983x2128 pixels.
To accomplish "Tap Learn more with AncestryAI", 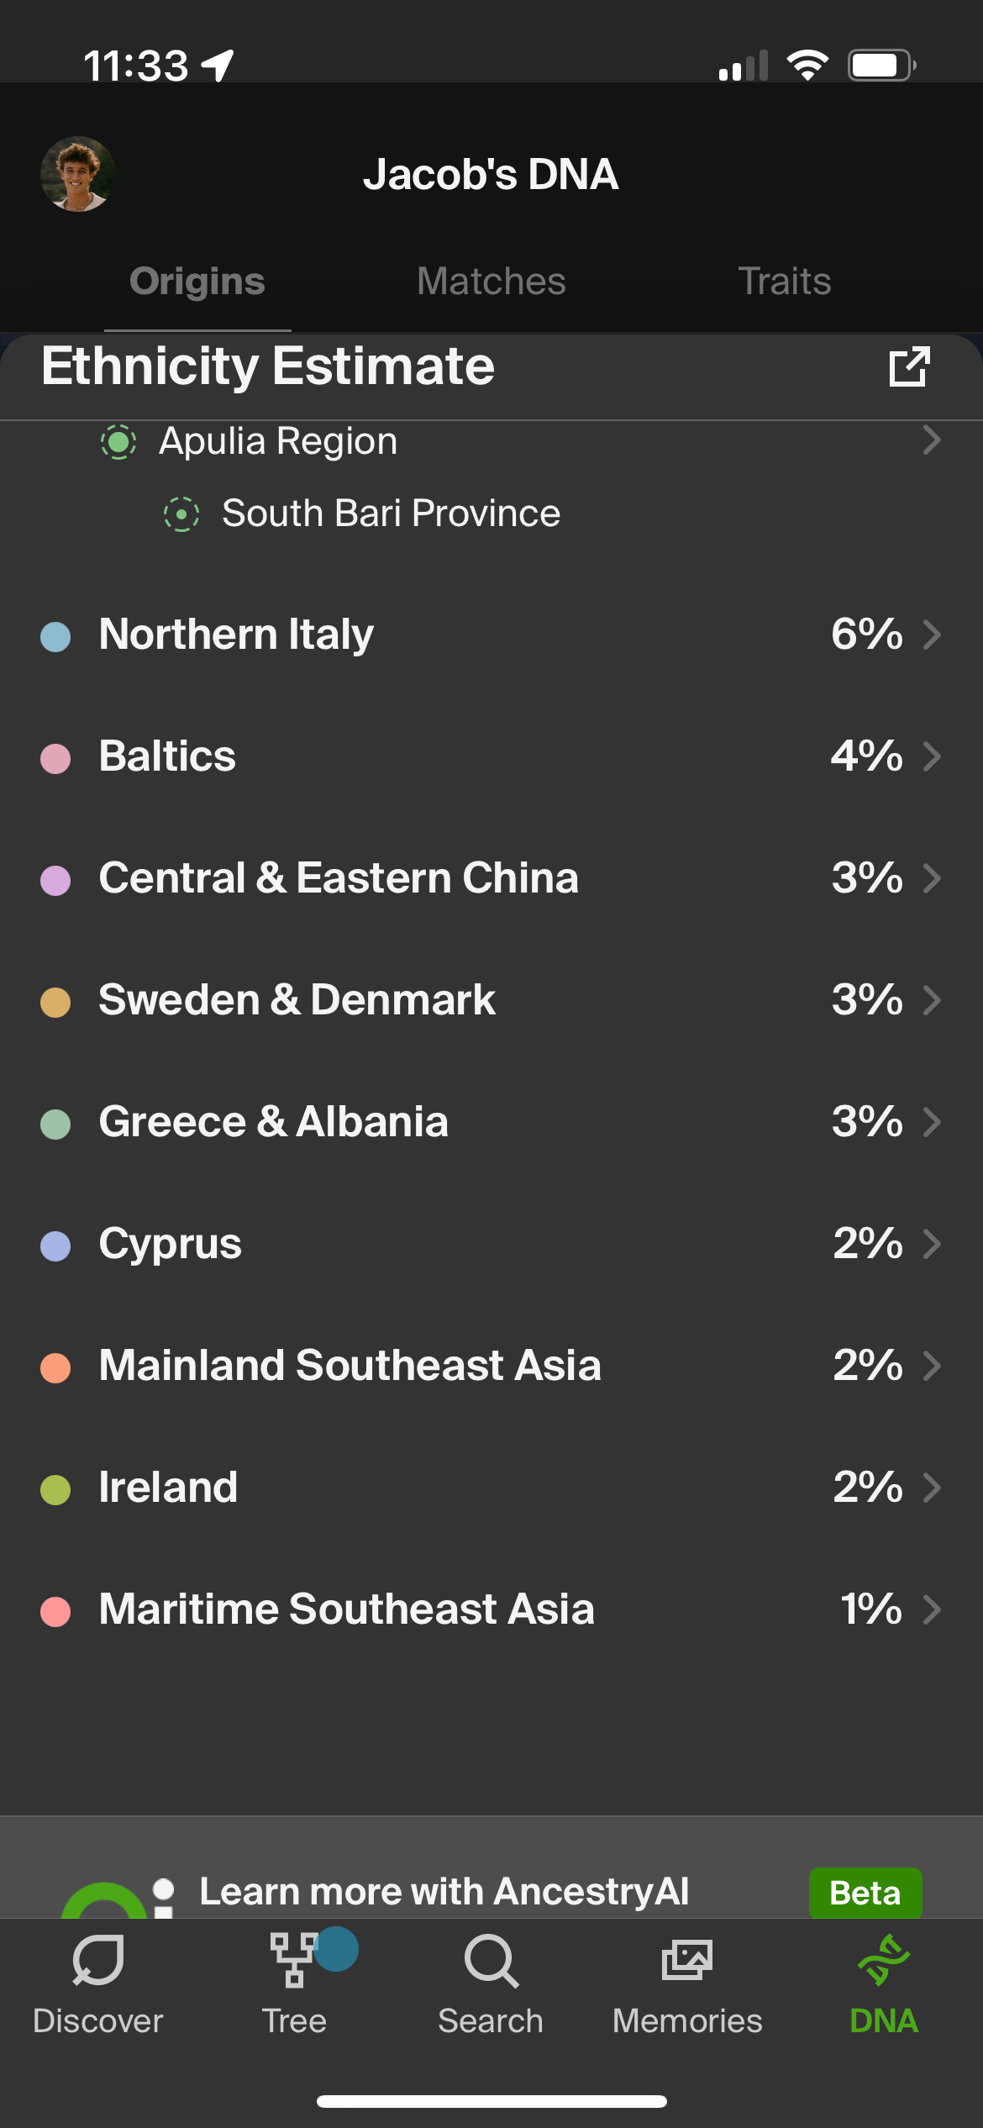I will [444, 1892].
